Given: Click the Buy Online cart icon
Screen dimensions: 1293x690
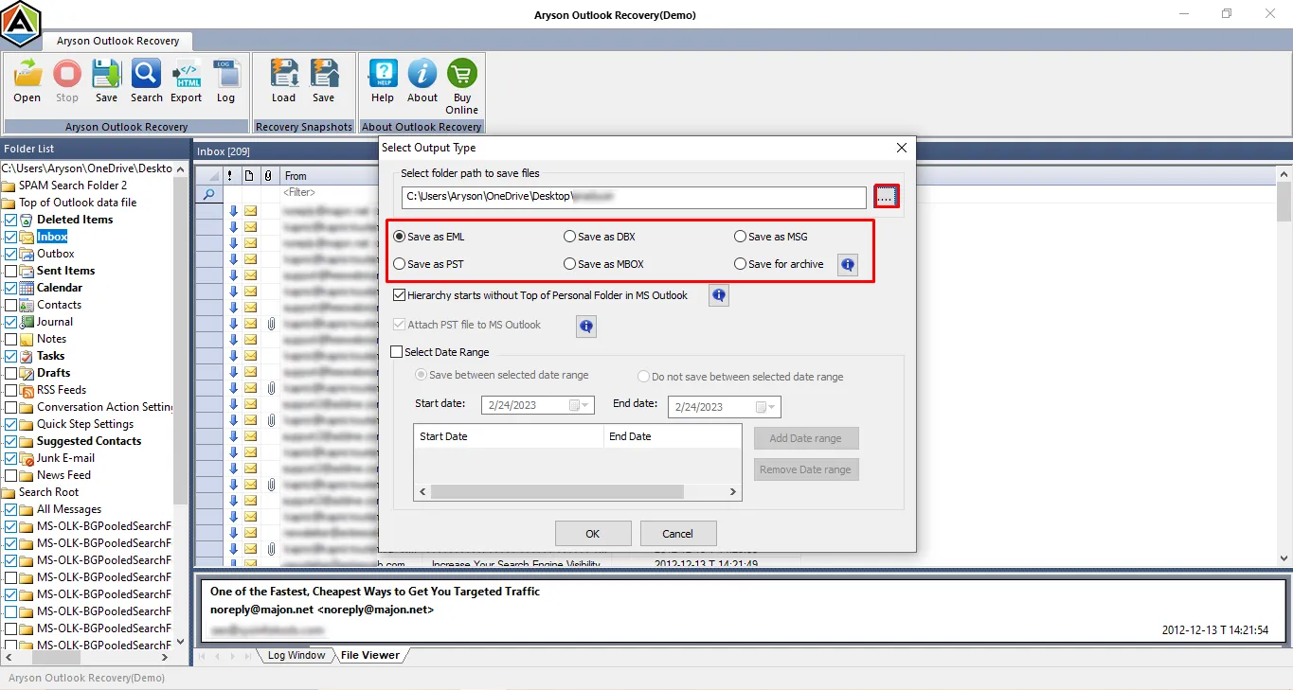Looking at the screenshot, I should click(462, 86).
